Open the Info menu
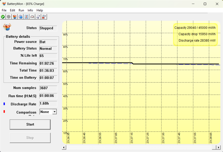Screen dimensions: 223x152 tap(30, 10)
